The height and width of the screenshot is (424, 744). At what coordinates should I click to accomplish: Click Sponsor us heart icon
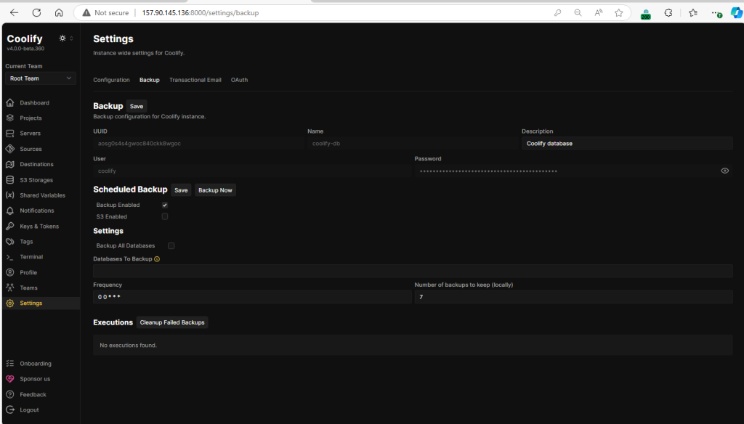point(10,379)
